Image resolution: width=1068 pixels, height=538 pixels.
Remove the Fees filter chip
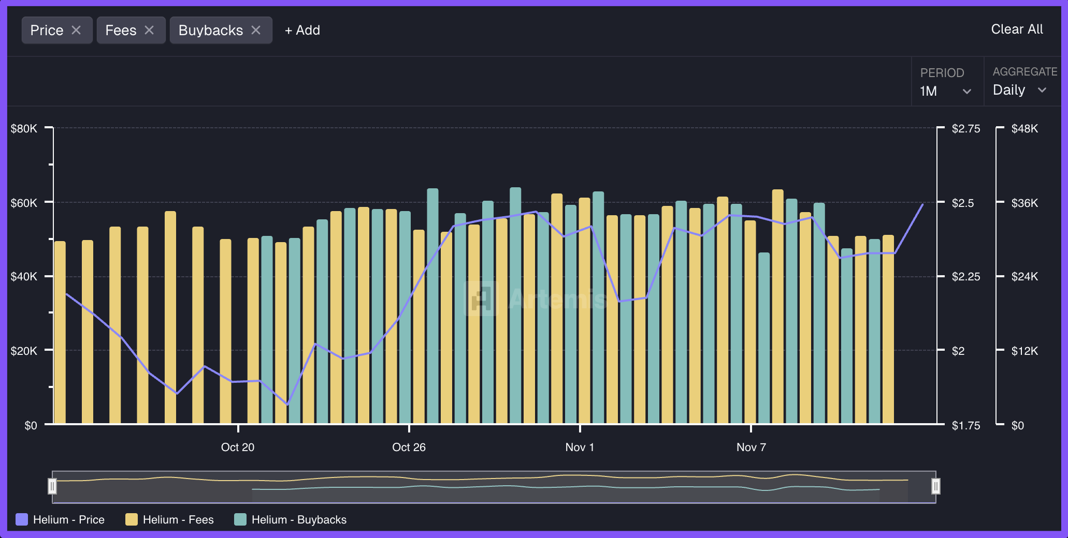149,30
